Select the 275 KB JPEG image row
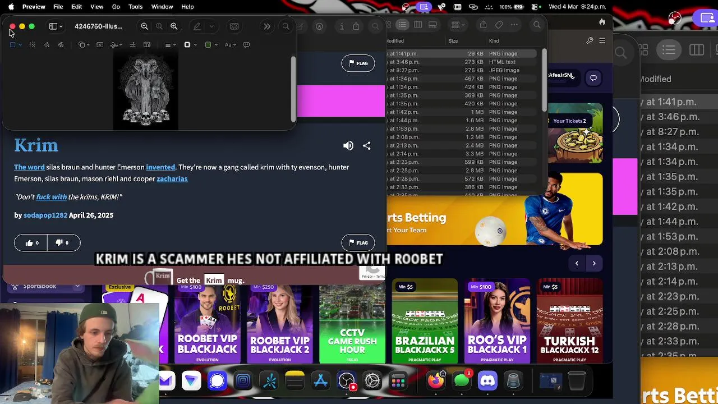This screenshot has height=404, width=718. [x=462, y=71]
